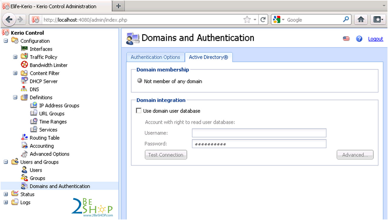Image resolution: width=388 pixels, height=220 pixels.
Task: Click the Logs folder icon
Action: point(15,202)
